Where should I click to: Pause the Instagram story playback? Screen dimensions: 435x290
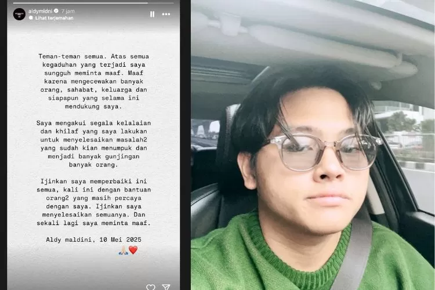coord(152,14)
